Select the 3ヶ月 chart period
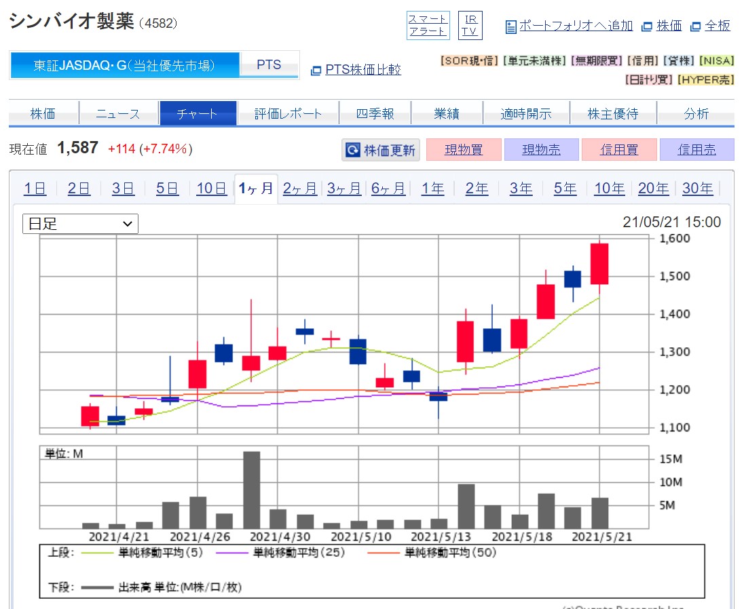This screenshot has height=609, width=744. point(344,189)
